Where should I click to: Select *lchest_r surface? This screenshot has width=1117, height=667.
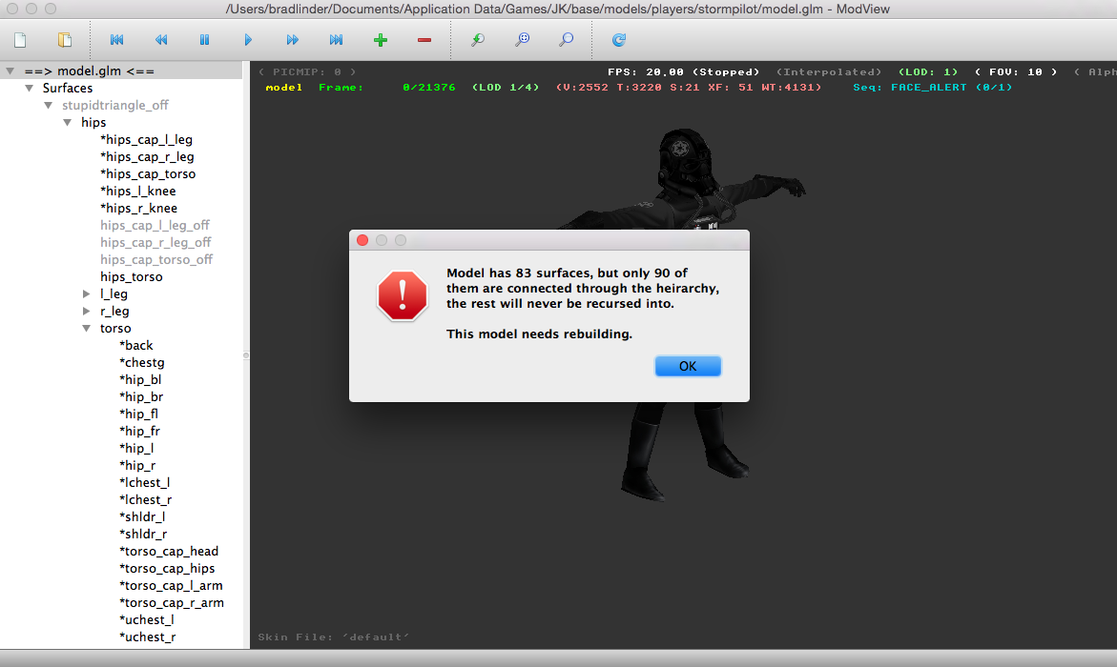click(x=145, y=499)
